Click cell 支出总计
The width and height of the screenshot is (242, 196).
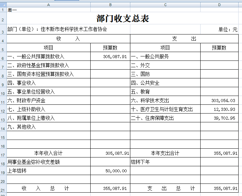click(x=165, y=188)
